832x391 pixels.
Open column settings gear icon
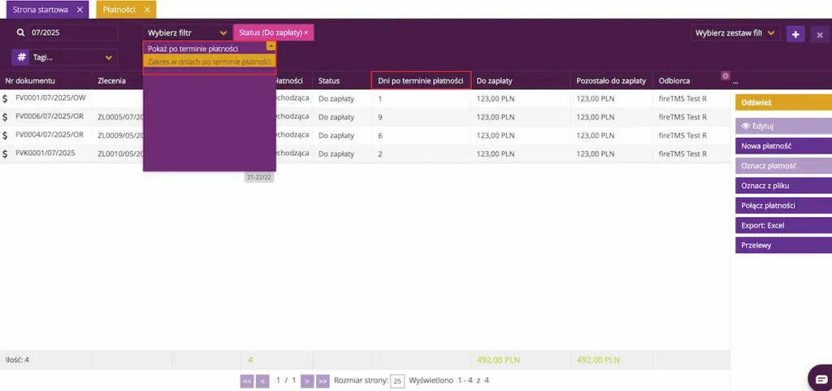coord(726,76)
